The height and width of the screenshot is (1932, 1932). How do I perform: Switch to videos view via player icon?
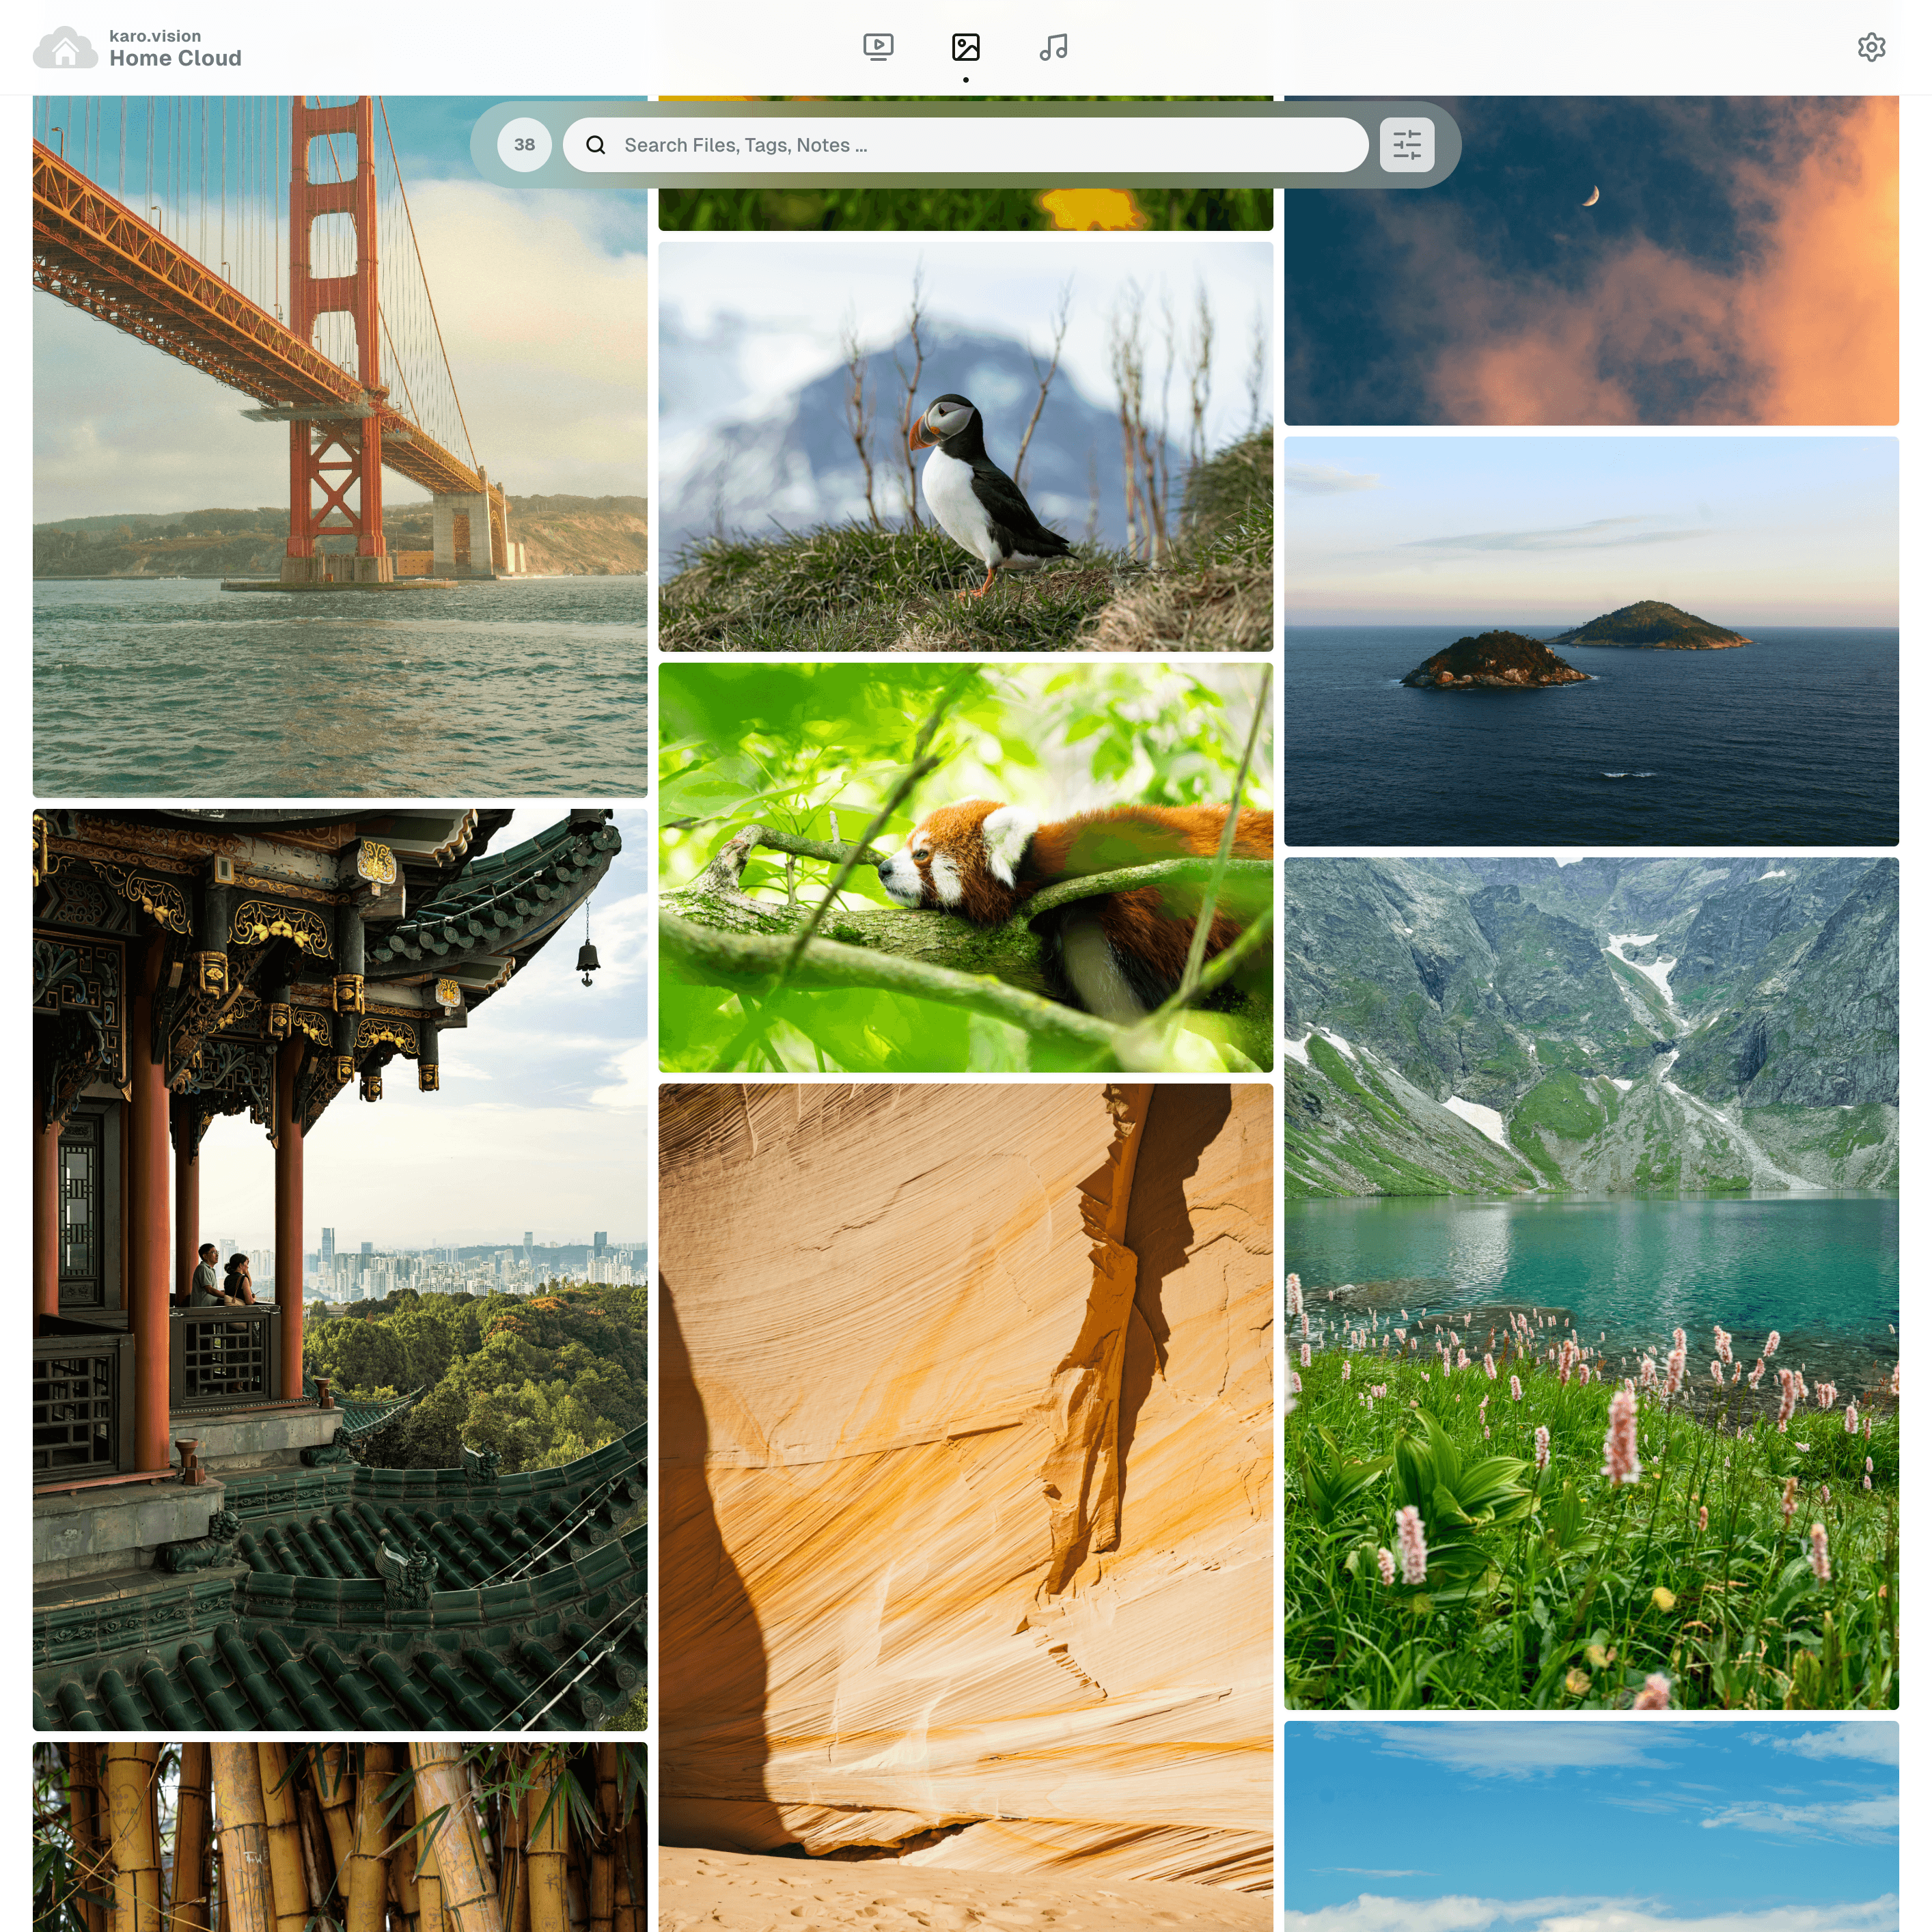(877, 46)
